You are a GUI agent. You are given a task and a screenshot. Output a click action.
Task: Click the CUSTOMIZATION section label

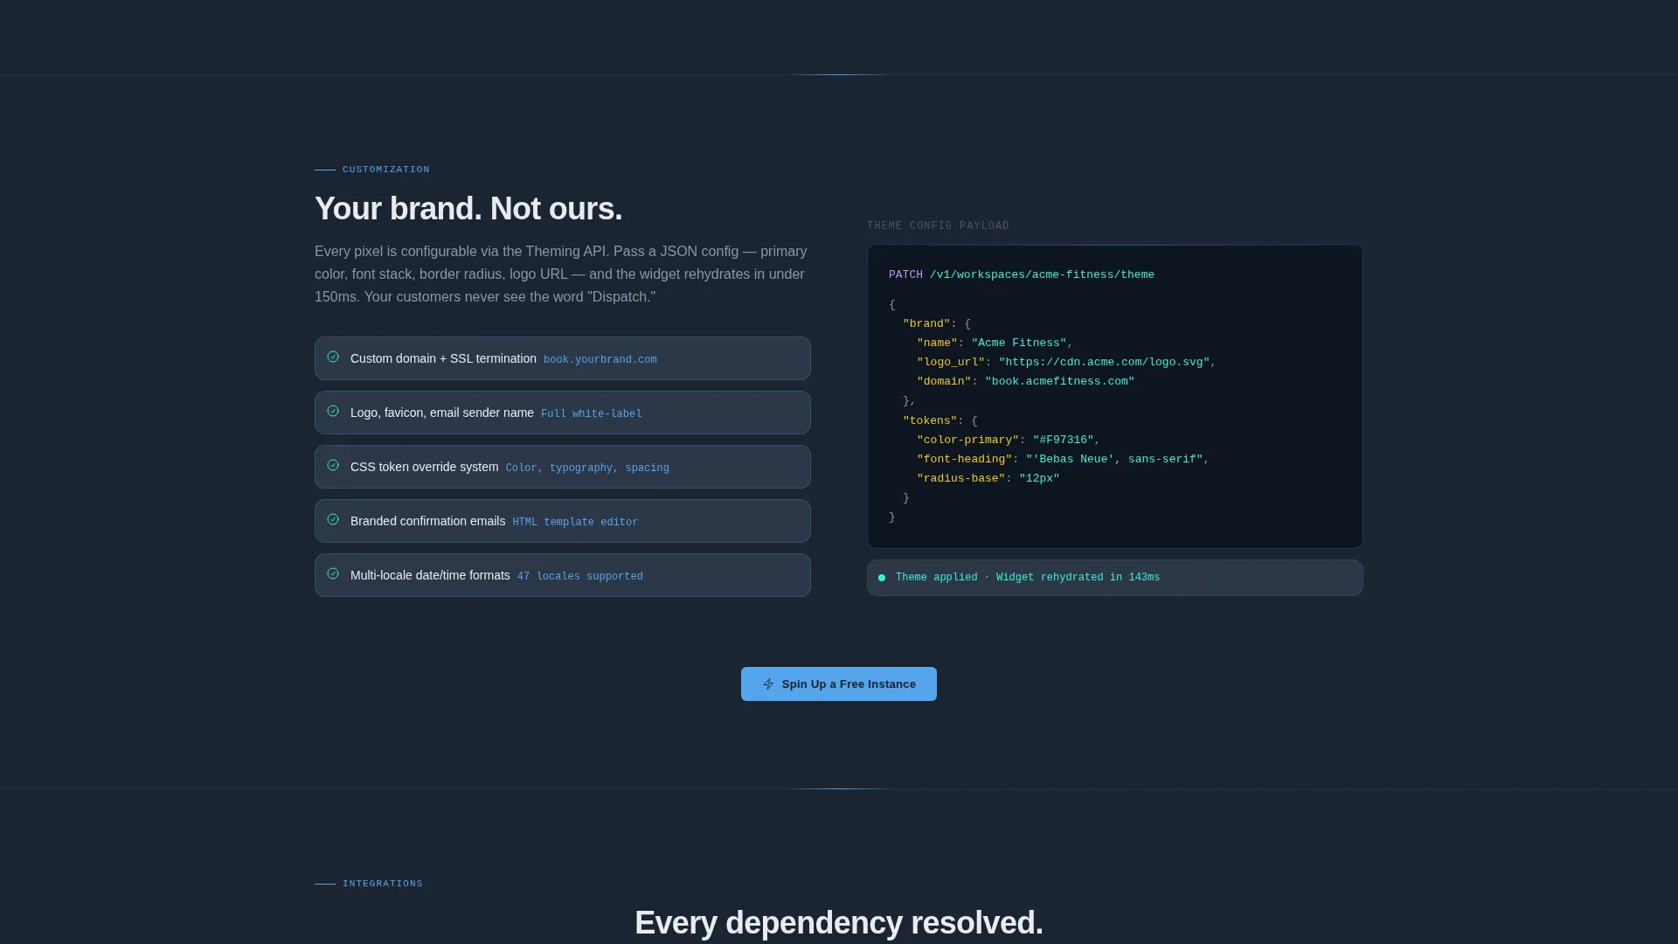tap(386, 170)
